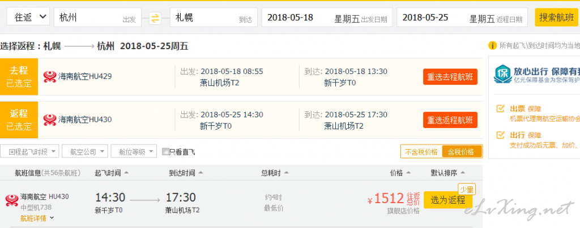Click Hainan Airlines logo on outbound HU429
The width and height of the screenshot is (580, 228).
(x=50, y=77)
